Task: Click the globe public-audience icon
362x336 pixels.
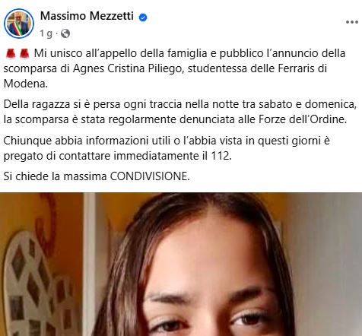Action: 65,33
